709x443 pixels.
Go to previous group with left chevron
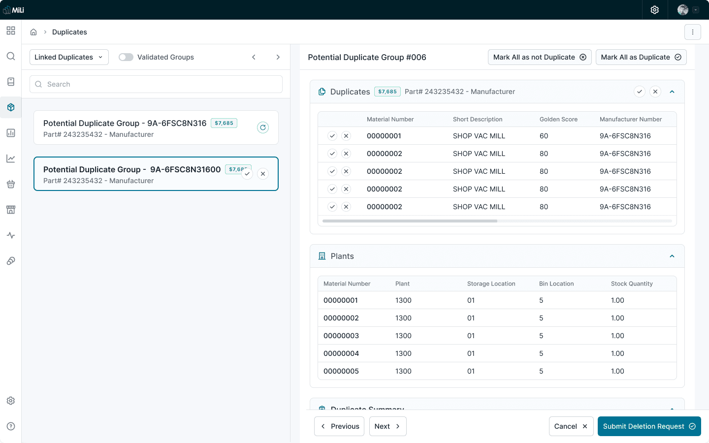(x=254, y=57)
